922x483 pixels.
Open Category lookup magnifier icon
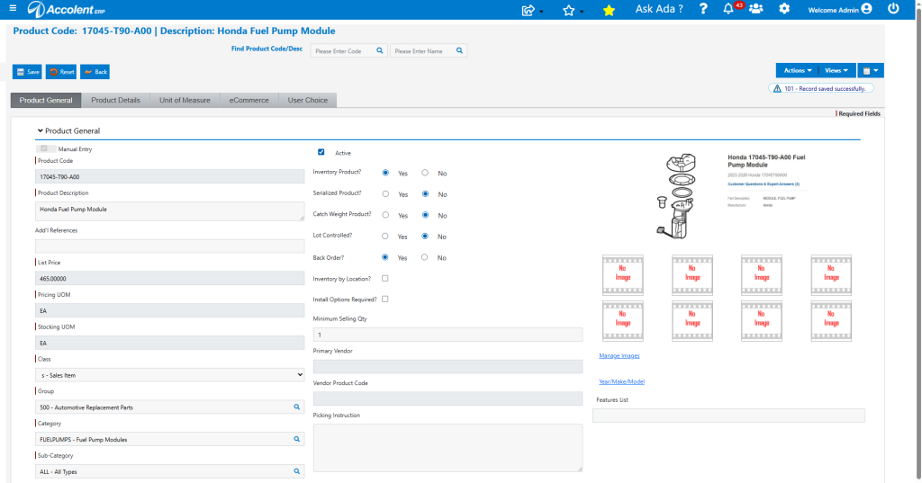297,439
